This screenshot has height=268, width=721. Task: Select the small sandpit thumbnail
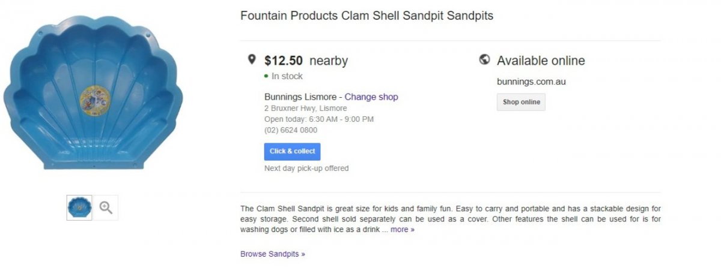(79, 207)
